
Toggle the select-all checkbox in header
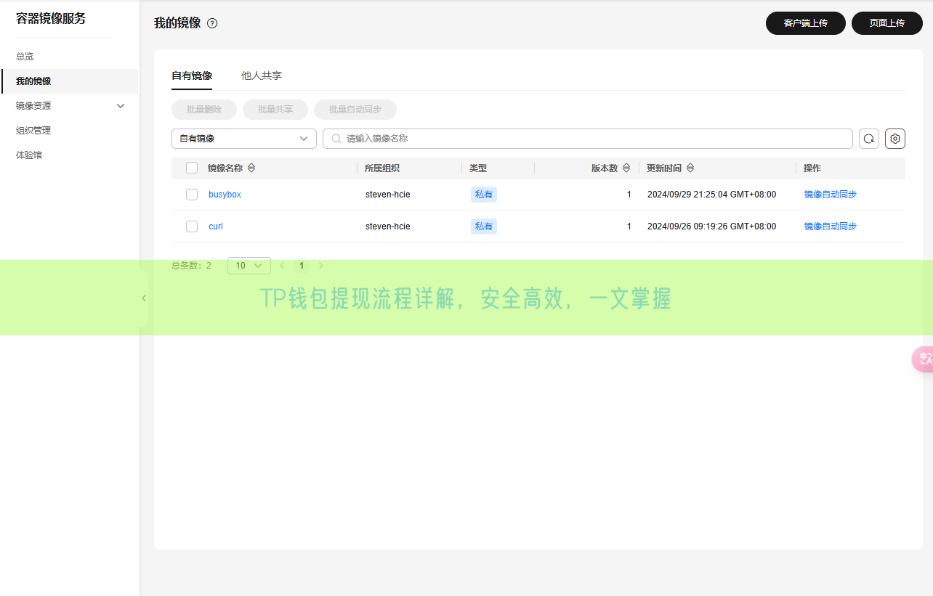click(x=192, y=168)
